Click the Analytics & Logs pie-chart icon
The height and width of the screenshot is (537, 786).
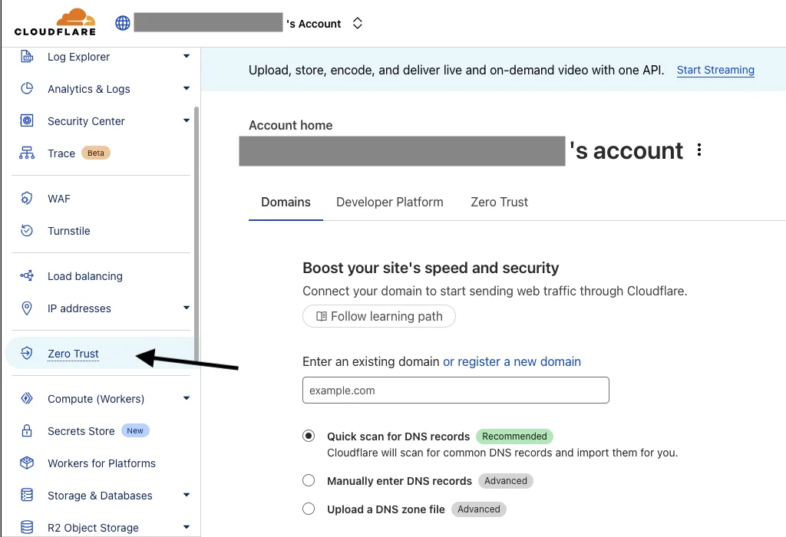(x=27, y=89)
